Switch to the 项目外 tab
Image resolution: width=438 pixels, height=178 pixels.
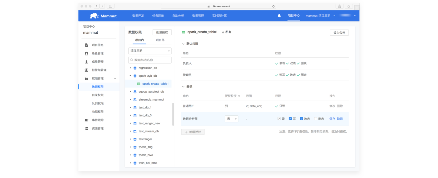pos(160,40)
